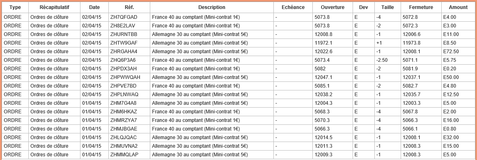Click the Echéance column header
477x160 pixels.
(293, 8)
